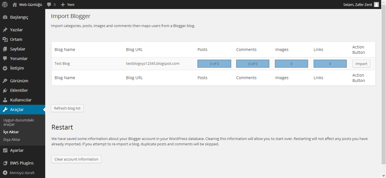
Task: Go to the Ortam menu
Action: click(x=23, y=39)
